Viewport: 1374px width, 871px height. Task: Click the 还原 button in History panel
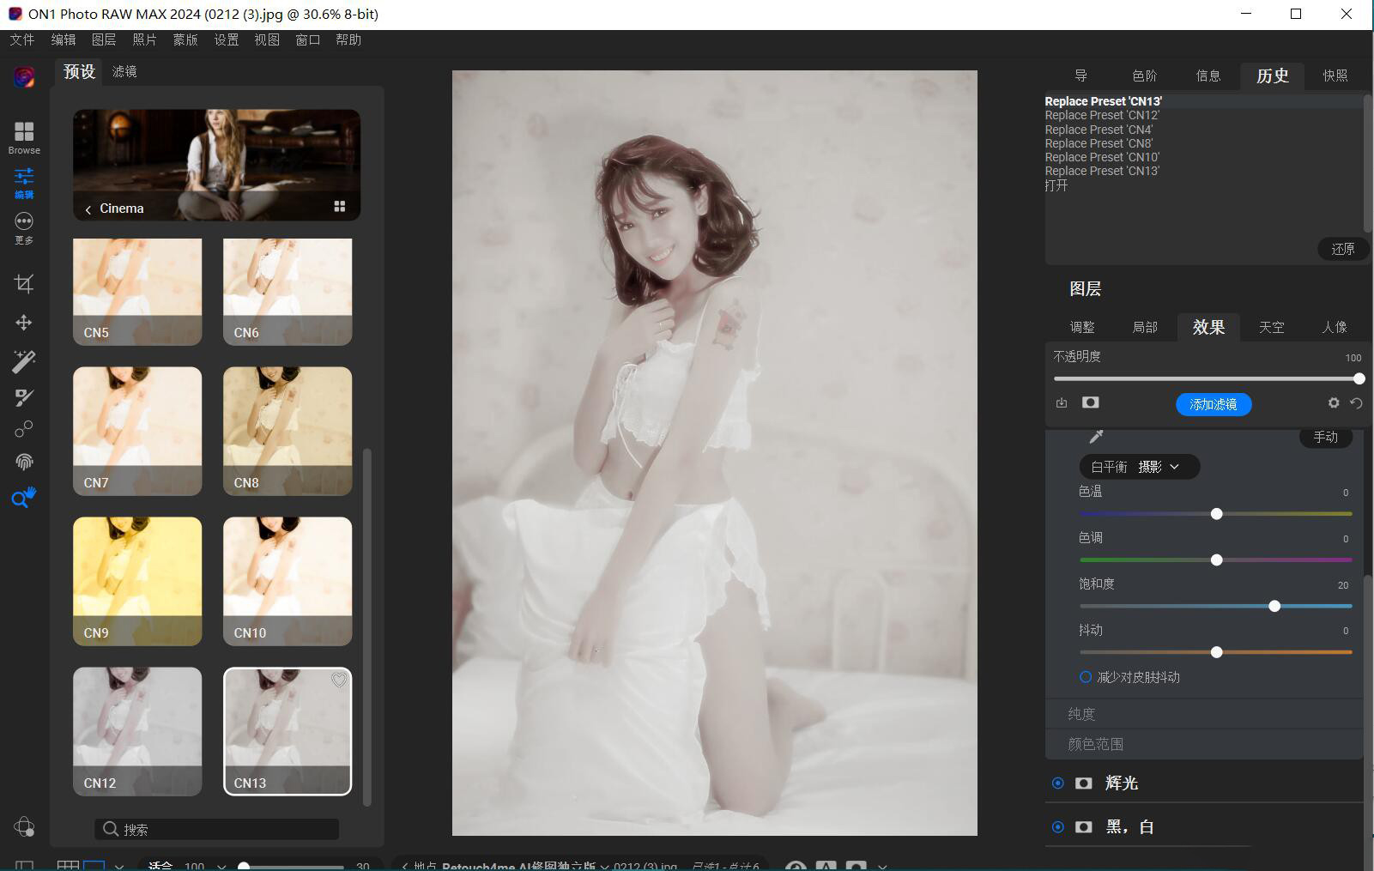pos(1342,249)
